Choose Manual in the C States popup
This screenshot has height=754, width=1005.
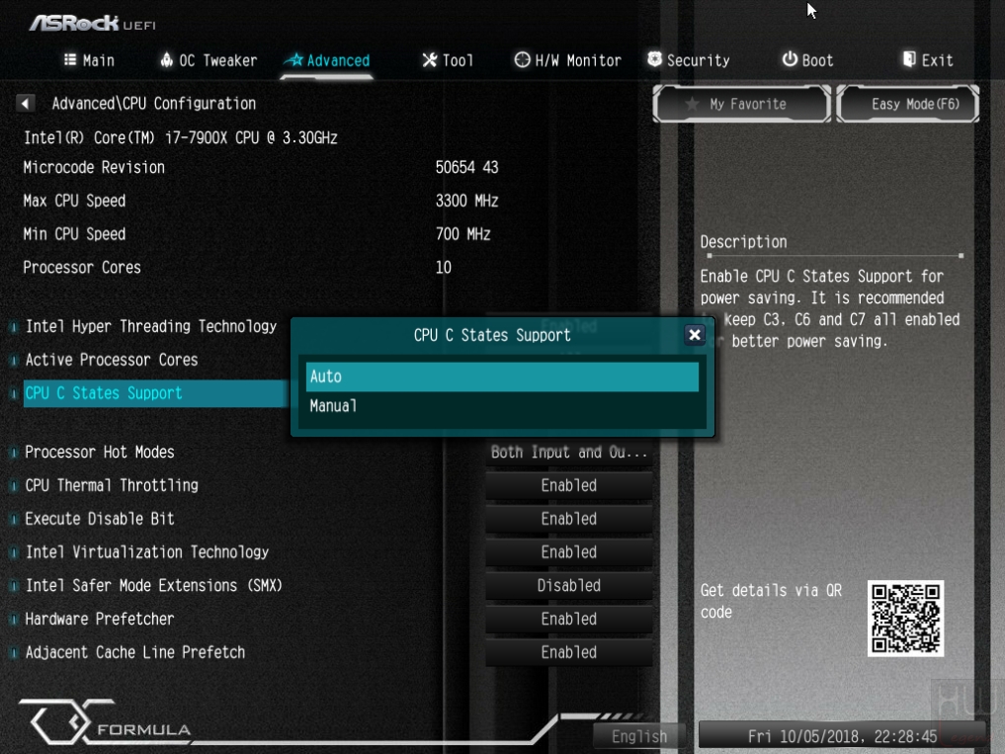pos(502,406)
